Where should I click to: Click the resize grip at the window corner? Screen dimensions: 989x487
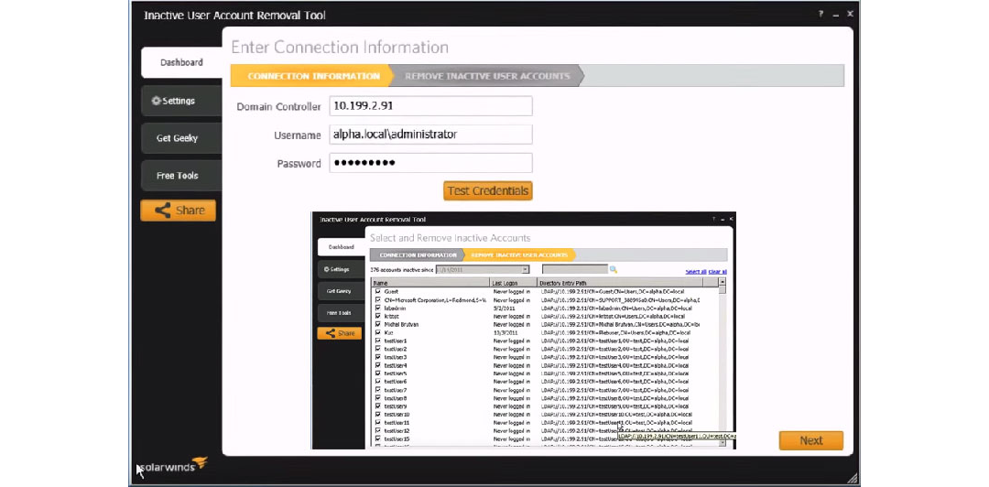click(852, 478)
